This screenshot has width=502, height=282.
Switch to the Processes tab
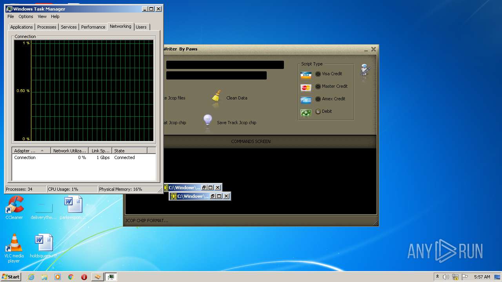pos(47,27)
